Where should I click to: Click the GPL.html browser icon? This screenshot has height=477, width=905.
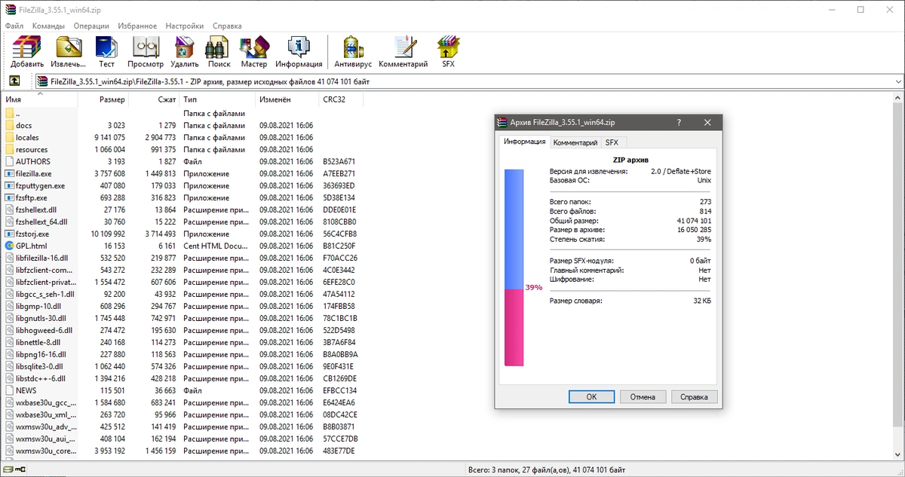coord(9,246)
